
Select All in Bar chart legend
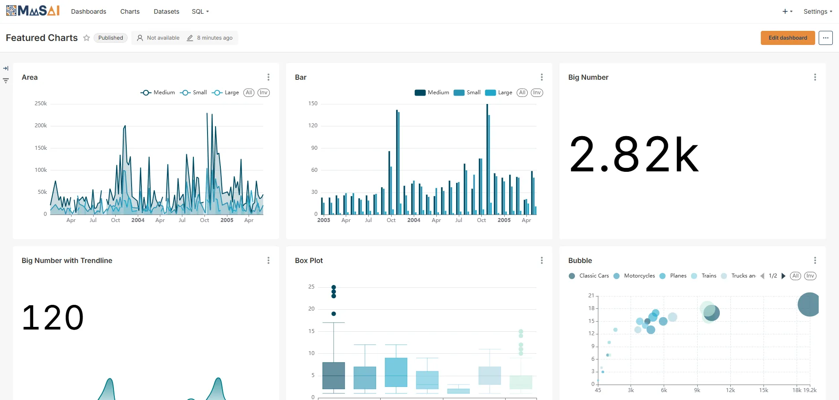click(x=522, y=93)
